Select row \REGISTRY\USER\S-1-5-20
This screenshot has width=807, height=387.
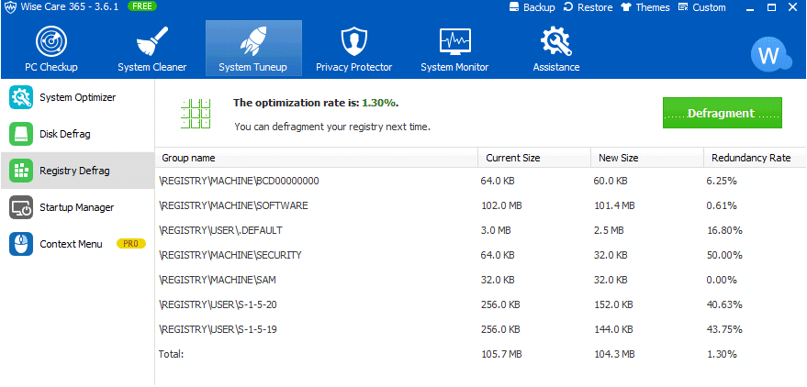[480, 304]
